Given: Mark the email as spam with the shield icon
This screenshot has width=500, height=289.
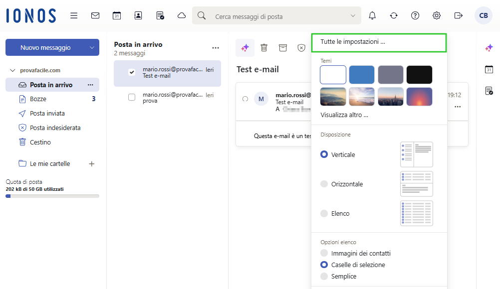Looking at the screenshot, I should coord(301,47).
